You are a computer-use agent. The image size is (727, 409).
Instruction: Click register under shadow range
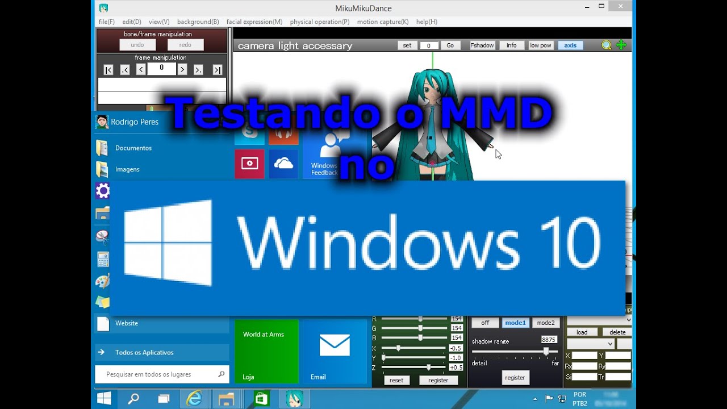point(515,377)
